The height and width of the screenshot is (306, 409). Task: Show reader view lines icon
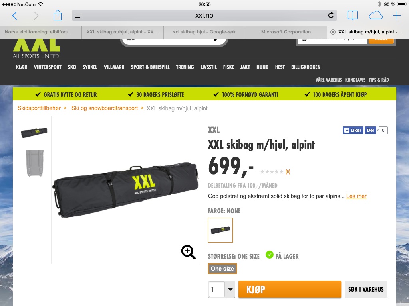point(79,16)
